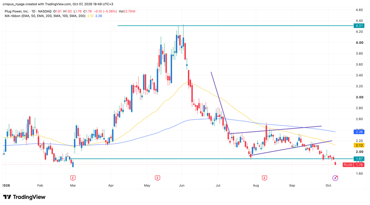Viewport: 370px width, 205px height.
Task: Click the yellow 2.12 moving average label
Action: pyautogui.click(x=359, y=146)
